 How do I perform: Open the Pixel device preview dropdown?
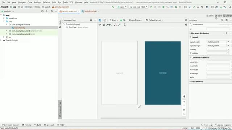[114, 20]
